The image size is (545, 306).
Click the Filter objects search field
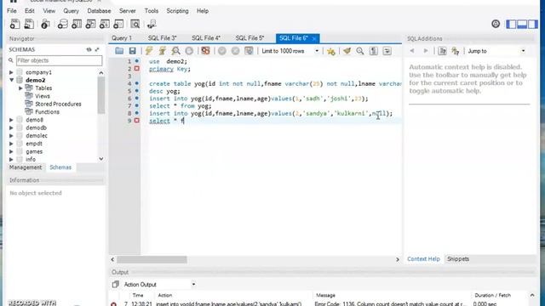click(59, 60)
